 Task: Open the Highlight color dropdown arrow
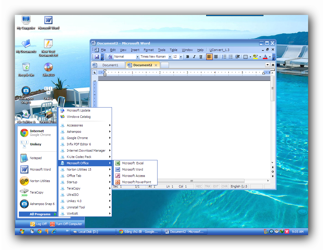[x=260, y=57]
